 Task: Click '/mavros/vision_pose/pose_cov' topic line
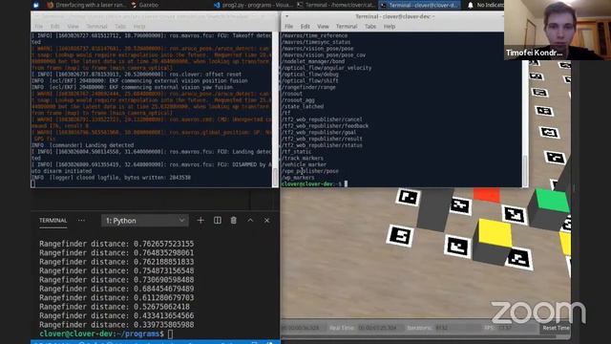click(x=323, y=55)
